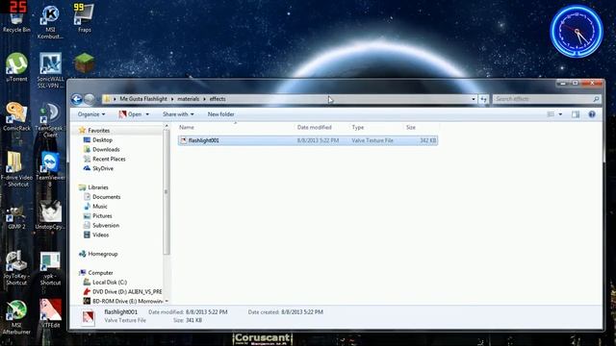Open the address bar history dropdown
This screenshot has width=616, height=346.
(x=474, y=99)
